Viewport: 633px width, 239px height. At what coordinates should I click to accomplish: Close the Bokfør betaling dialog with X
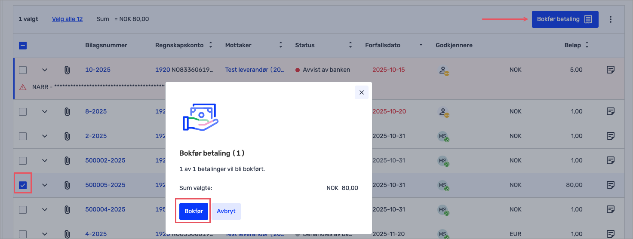click(361, 92)
